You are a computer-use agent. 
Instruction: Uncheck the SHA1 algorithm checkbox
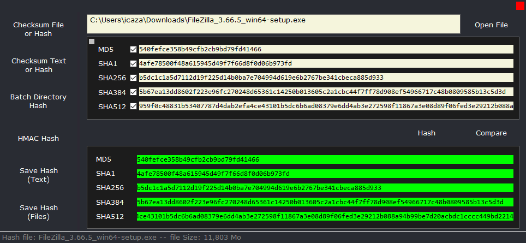pyautogui.click(x=134, y=63)
